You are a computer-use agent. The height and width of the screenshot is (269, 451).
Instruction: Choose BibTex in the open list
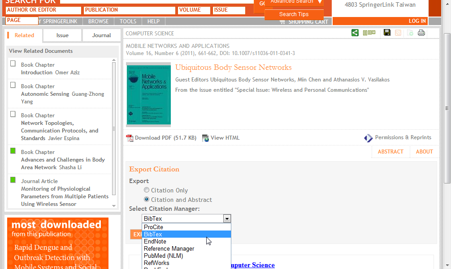[186, 234]
